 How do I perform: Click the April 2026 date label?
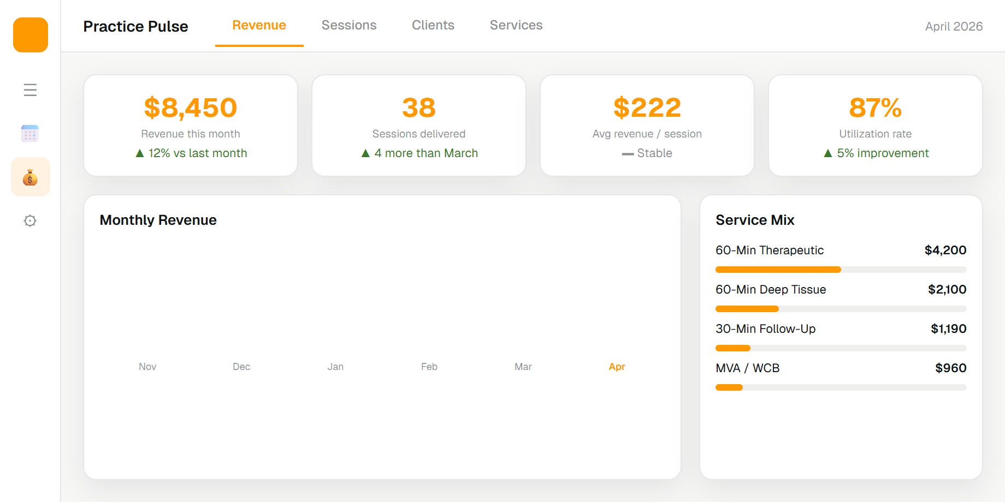954,26
